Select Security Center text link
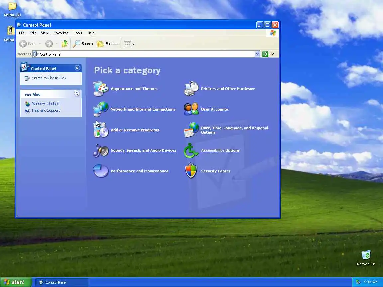The width and height of the screenshot is (383, 287). (216, 171)
